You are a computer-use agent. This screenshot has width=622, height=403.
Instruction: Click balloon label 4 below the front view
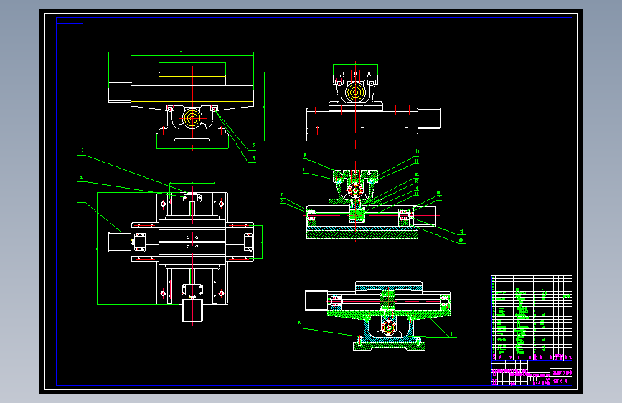click(253, 158)
